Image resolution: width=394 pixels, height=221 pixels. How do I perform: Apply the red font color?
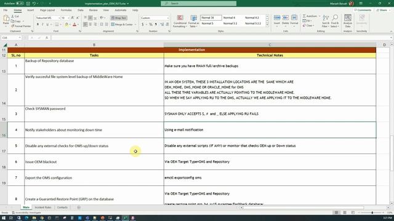coord(74,25)
